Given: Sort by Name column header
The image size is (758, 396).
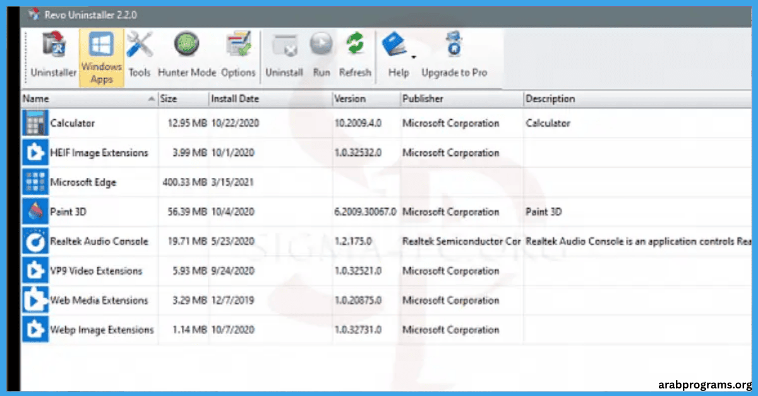Looking at the screenshot, I should point(89,99).
